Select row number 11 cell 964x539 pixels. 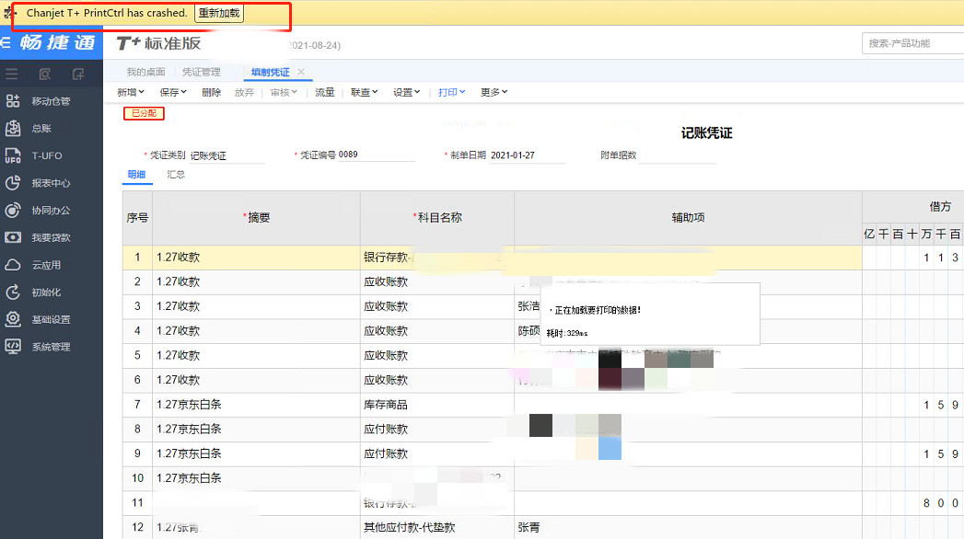point(137,503)
